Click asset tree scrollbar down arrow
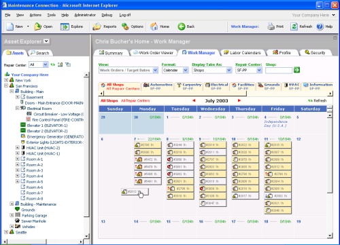 click(86, 236)
